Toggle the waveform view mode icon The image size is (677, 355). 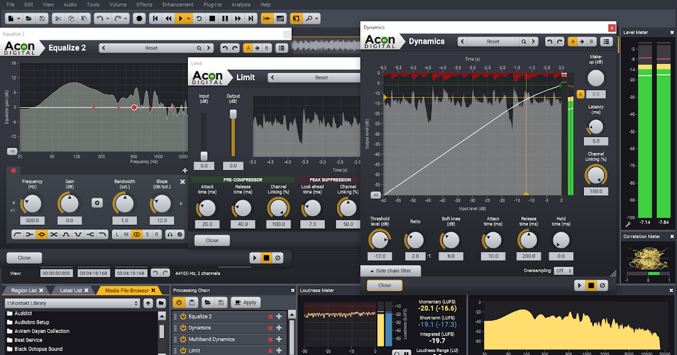click(267, 19)
